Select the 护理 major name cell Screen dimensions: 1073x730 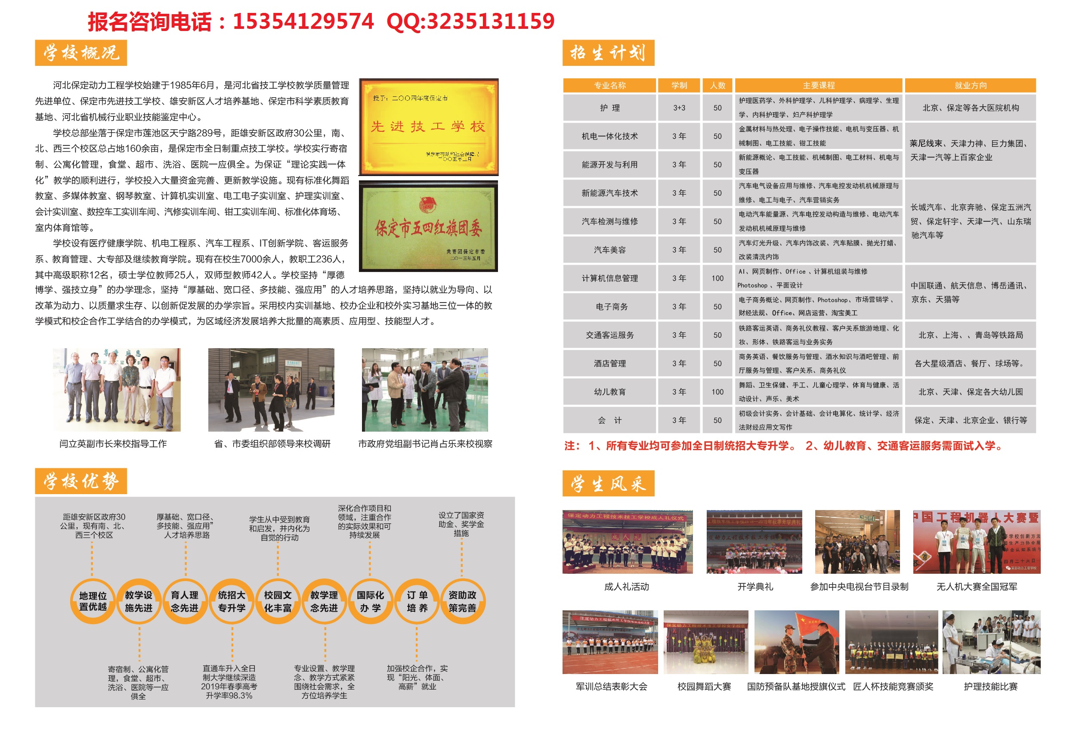click(x=609, y=108)
